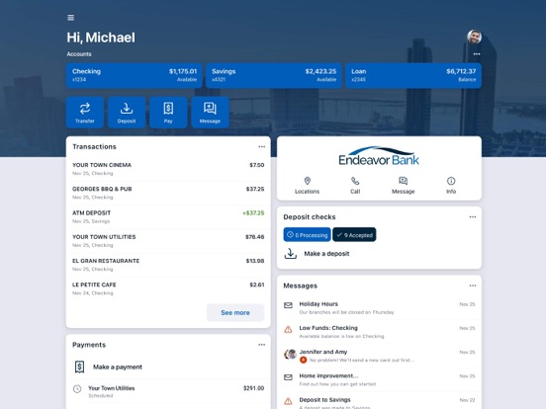Open the Holiday Hours message

point(379,308)
